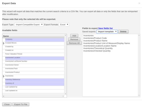Select Inventories/Location/Location Name export field
The height and width of the screenshot is (108, 142).
click(x=100, y=46)
